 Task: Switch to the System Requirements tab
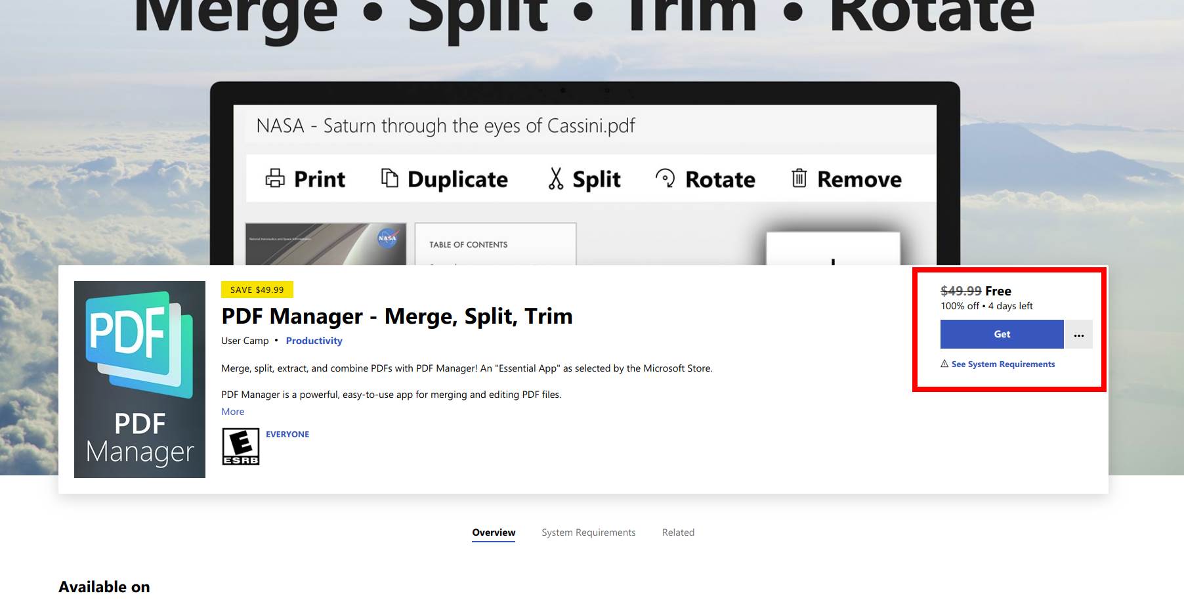point(588,532)
